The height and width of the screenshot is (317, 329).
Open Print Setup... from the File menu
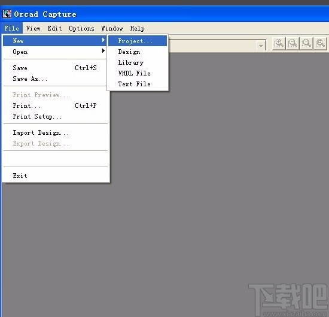(55, 116)
